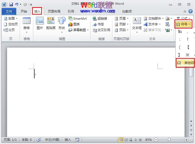Click the spell check icon in status bar
This screenshot has width=195, height=144.
(x=38, y=140)
